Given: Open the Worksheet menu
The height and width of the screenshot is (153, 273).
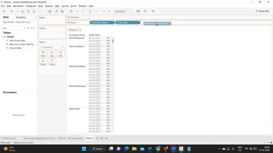Looking at the screenshot, I should (x=18, y=6).
